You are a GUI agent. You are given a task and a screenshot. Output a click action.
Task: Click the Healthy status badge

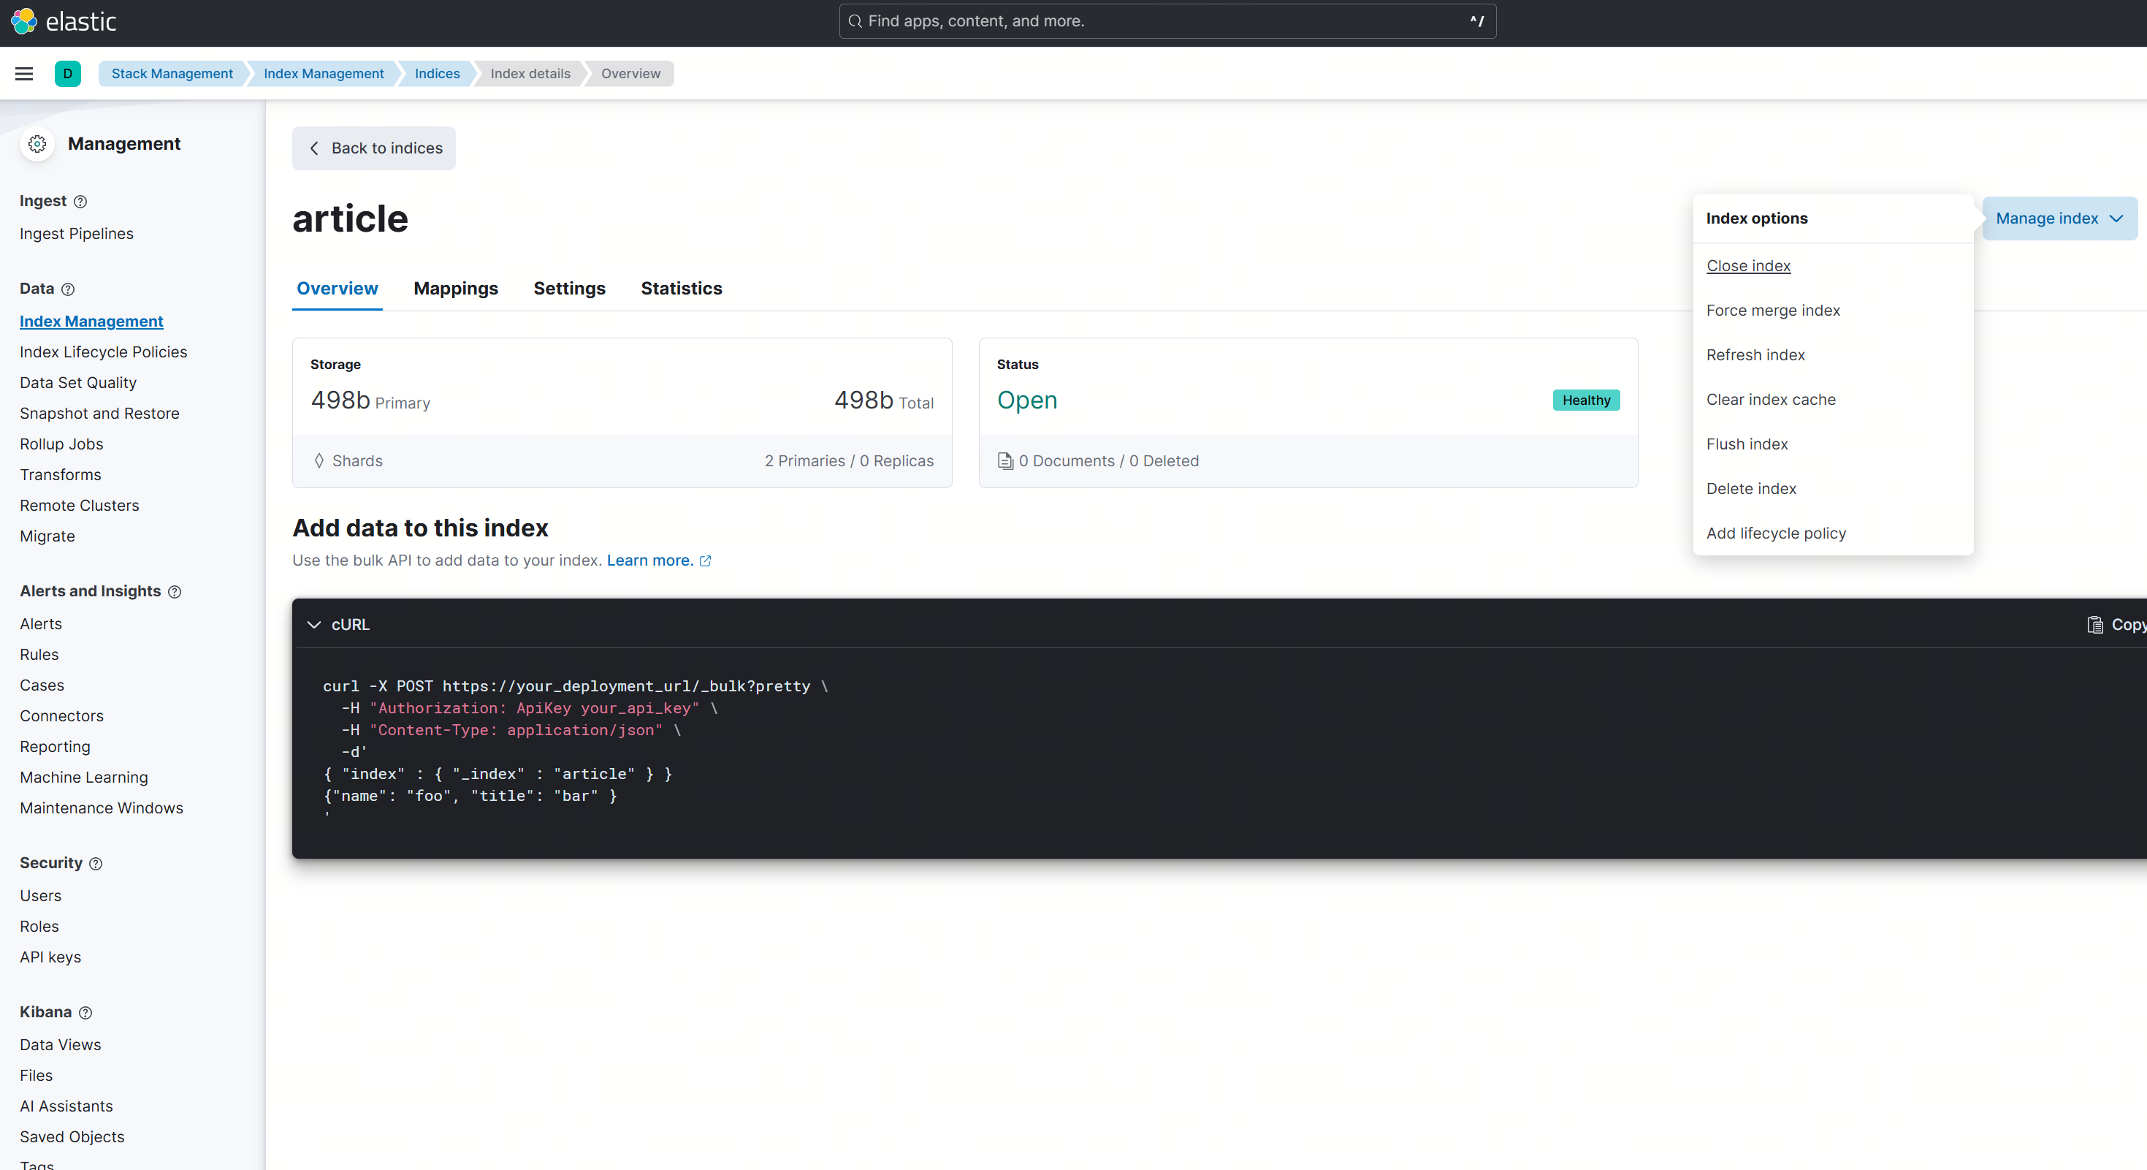1586,401
